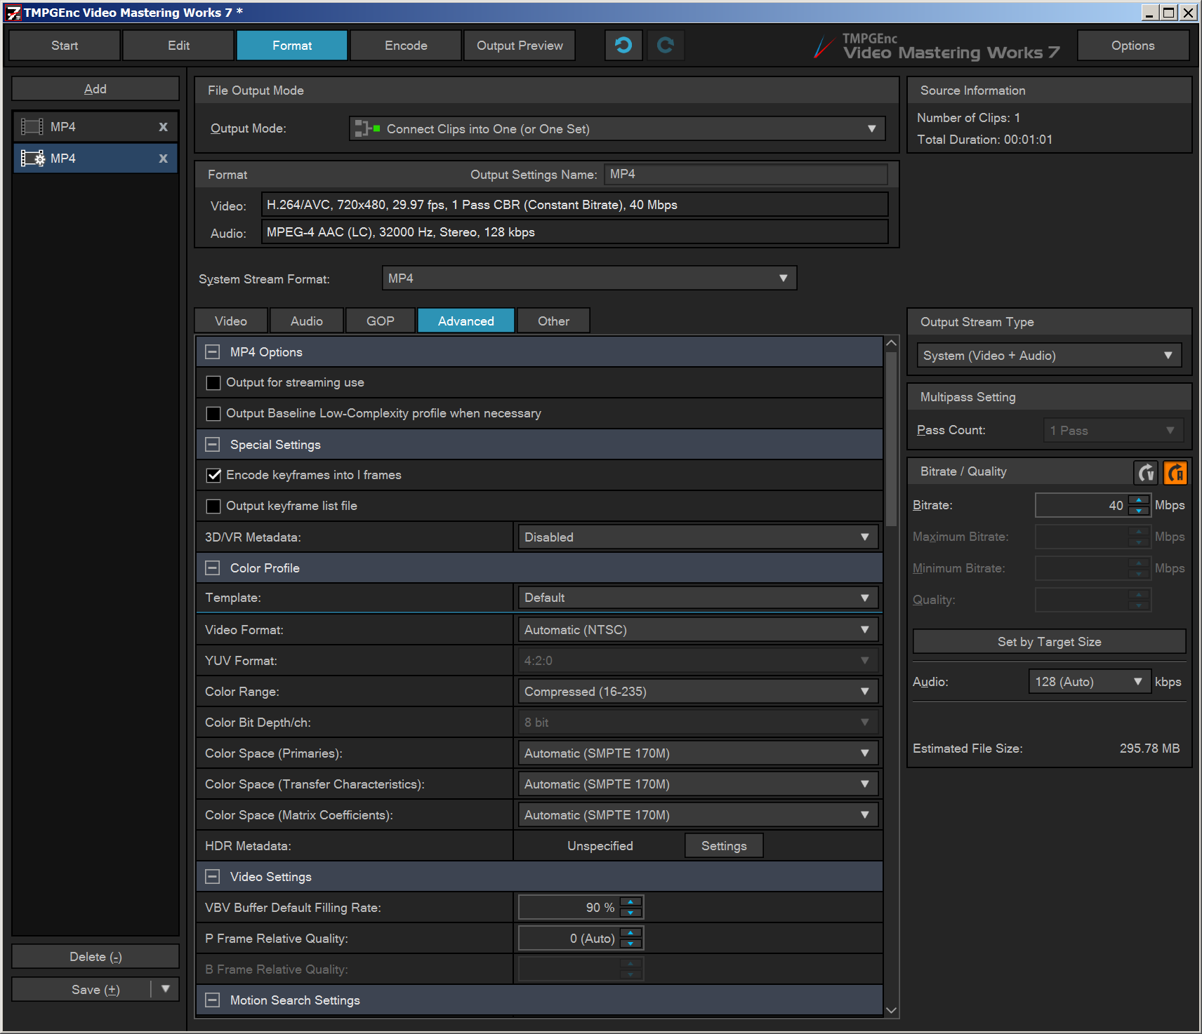Click the undo arrow icon
The image size is (1202, 1034).
click(623, 46)
